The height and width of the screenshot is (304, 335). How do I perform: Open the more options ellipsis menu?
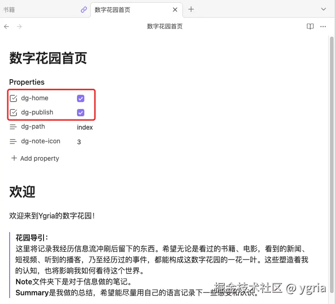(323, 27)
